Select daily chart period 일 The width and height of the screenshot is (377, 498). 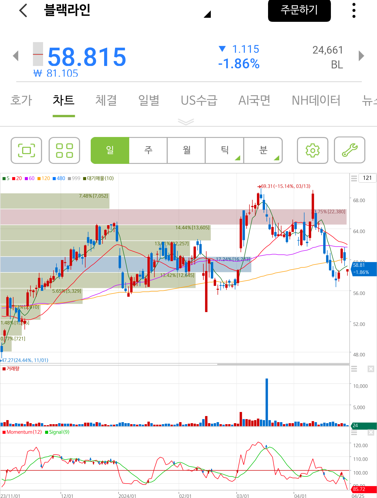[x=110, y=150]
